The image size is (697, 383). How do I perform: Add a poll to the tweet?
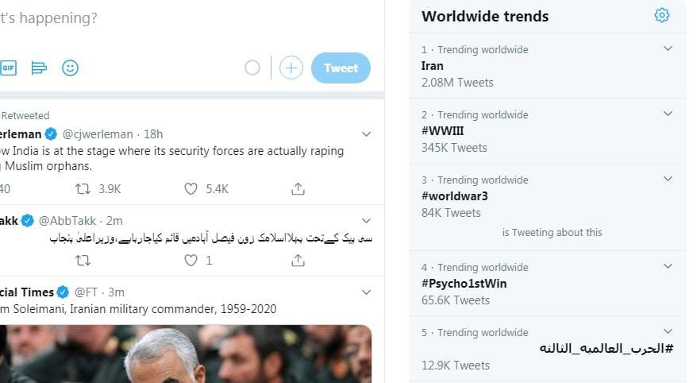pos(39,68)
